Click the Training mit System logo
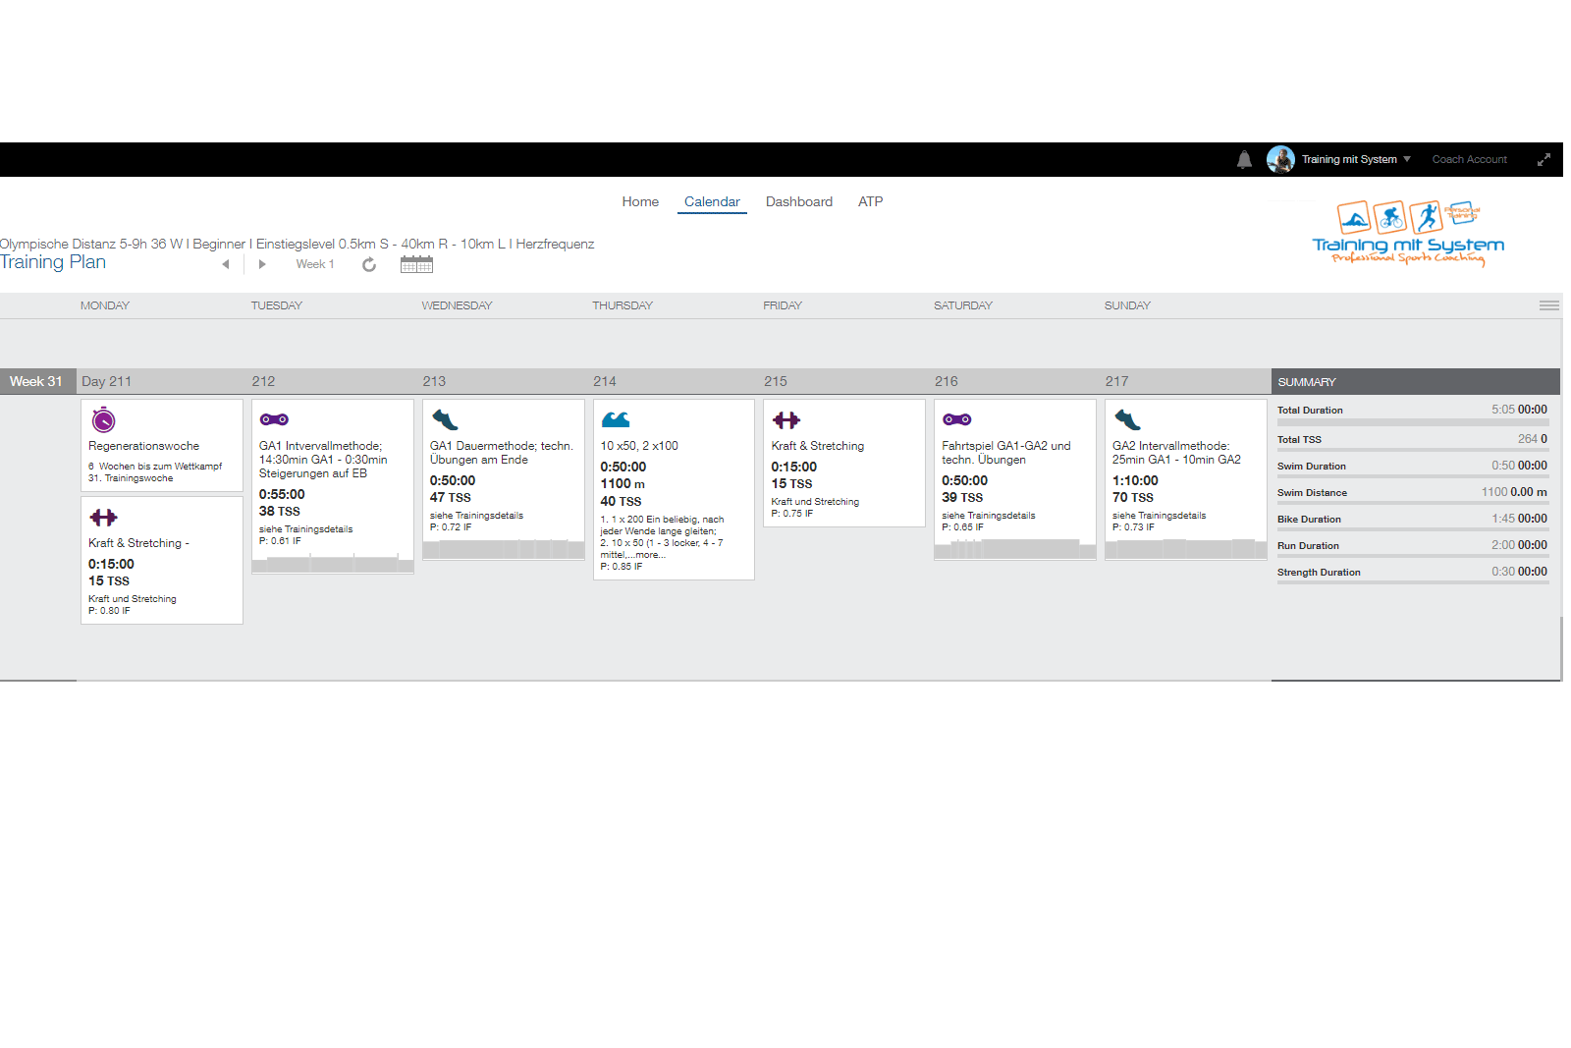This screenshot has height=1048, width=1571. point(1408,234)
